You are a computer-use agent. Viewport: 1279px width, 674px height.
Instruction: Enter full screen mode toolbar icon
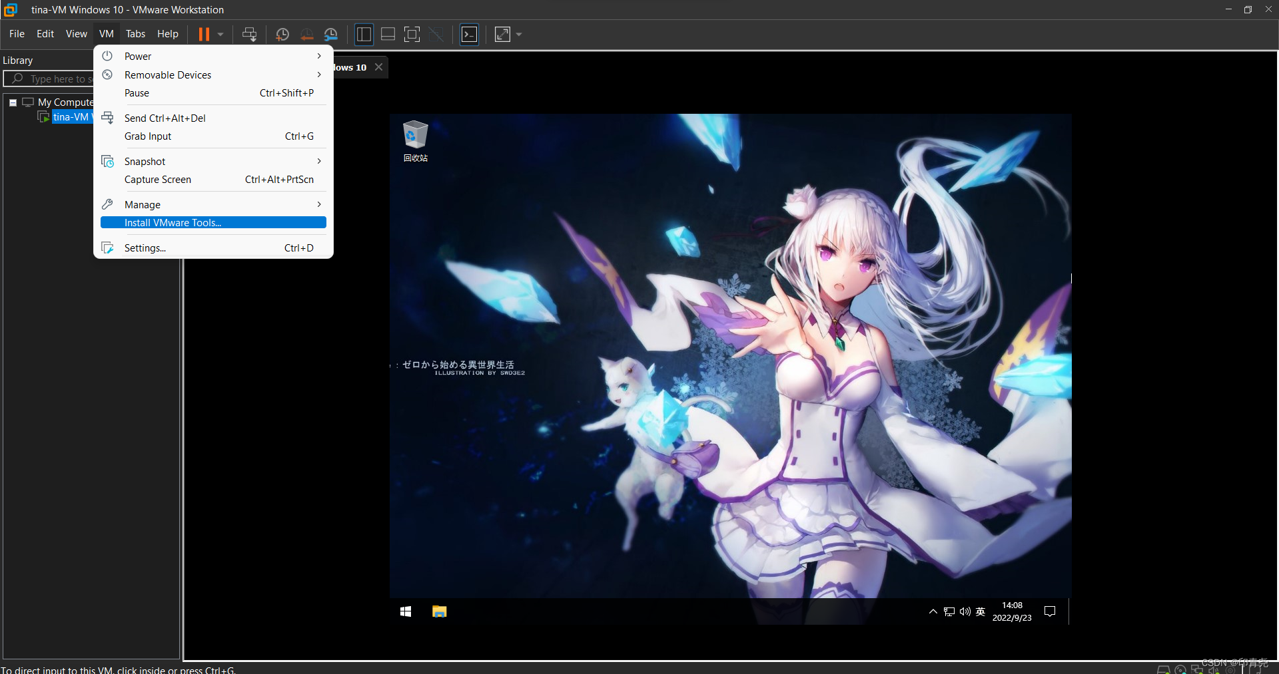(412, 34)
